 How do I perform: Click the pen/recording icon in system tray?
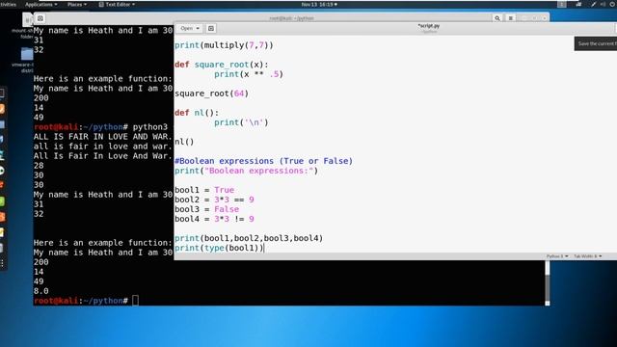click(x=594, y=4)
